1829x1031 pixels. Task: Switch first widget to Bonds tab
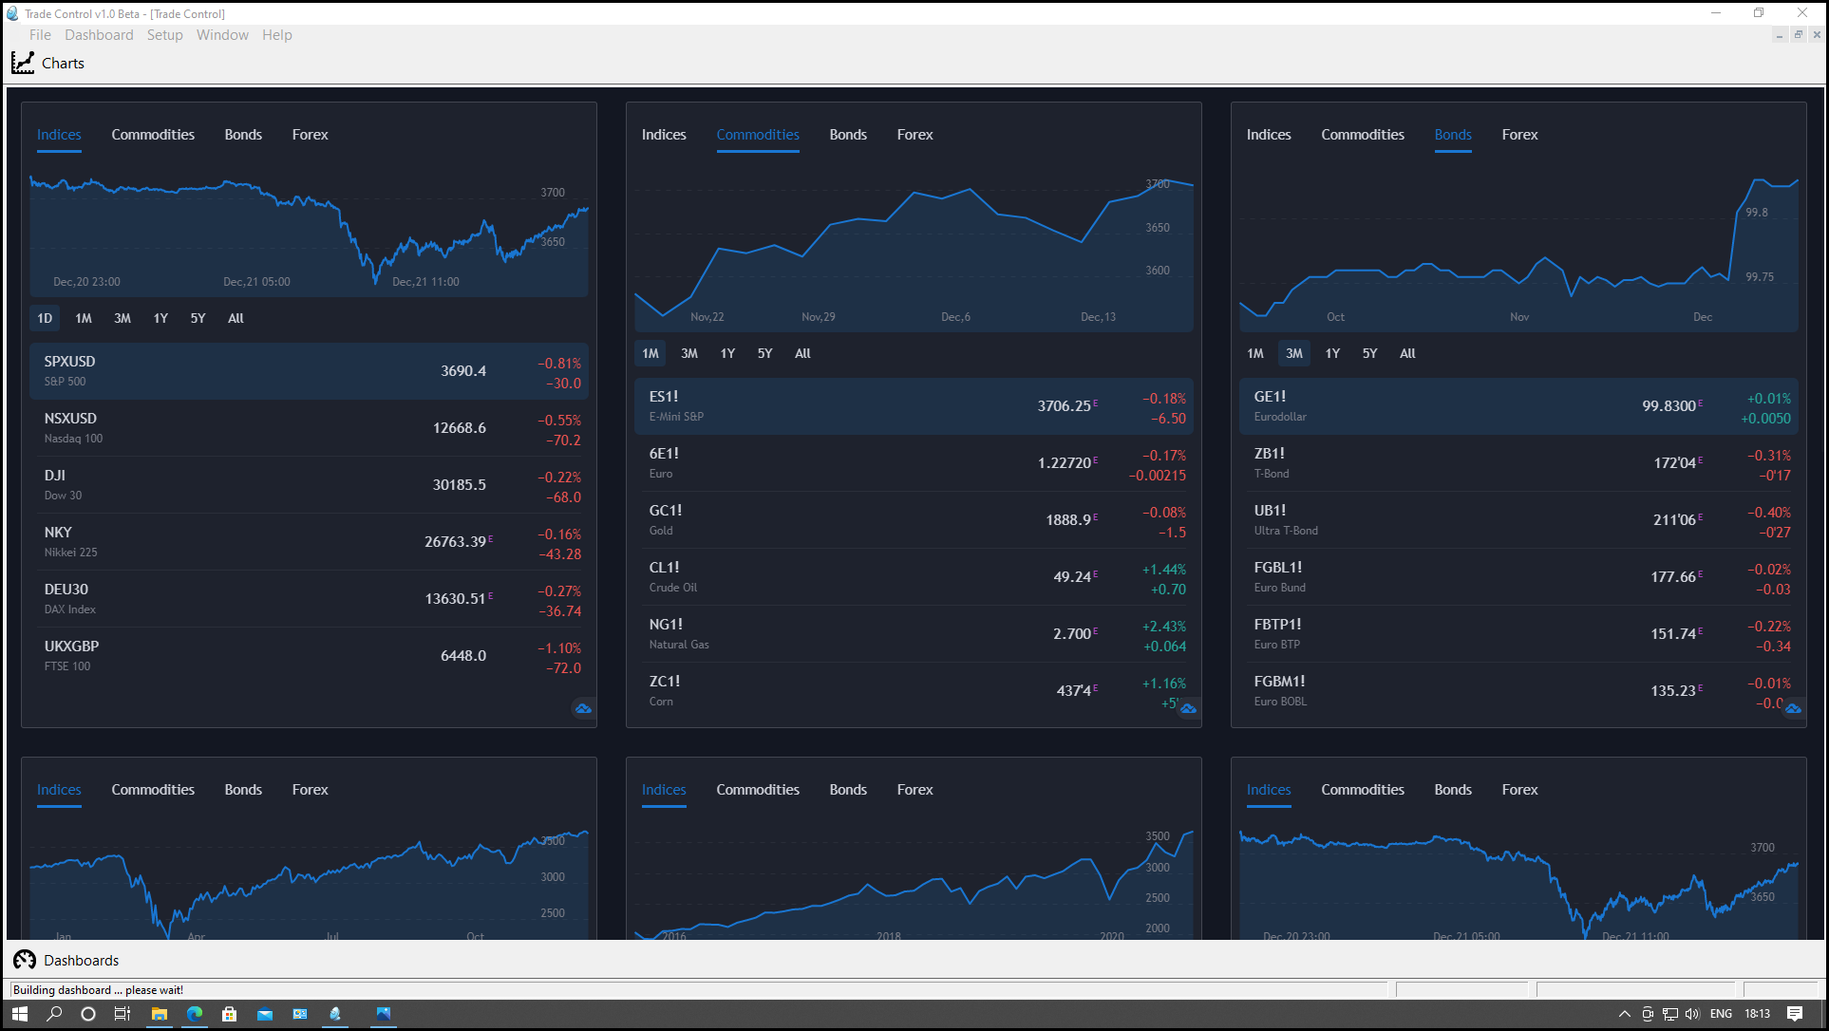(x=243, y=135)
